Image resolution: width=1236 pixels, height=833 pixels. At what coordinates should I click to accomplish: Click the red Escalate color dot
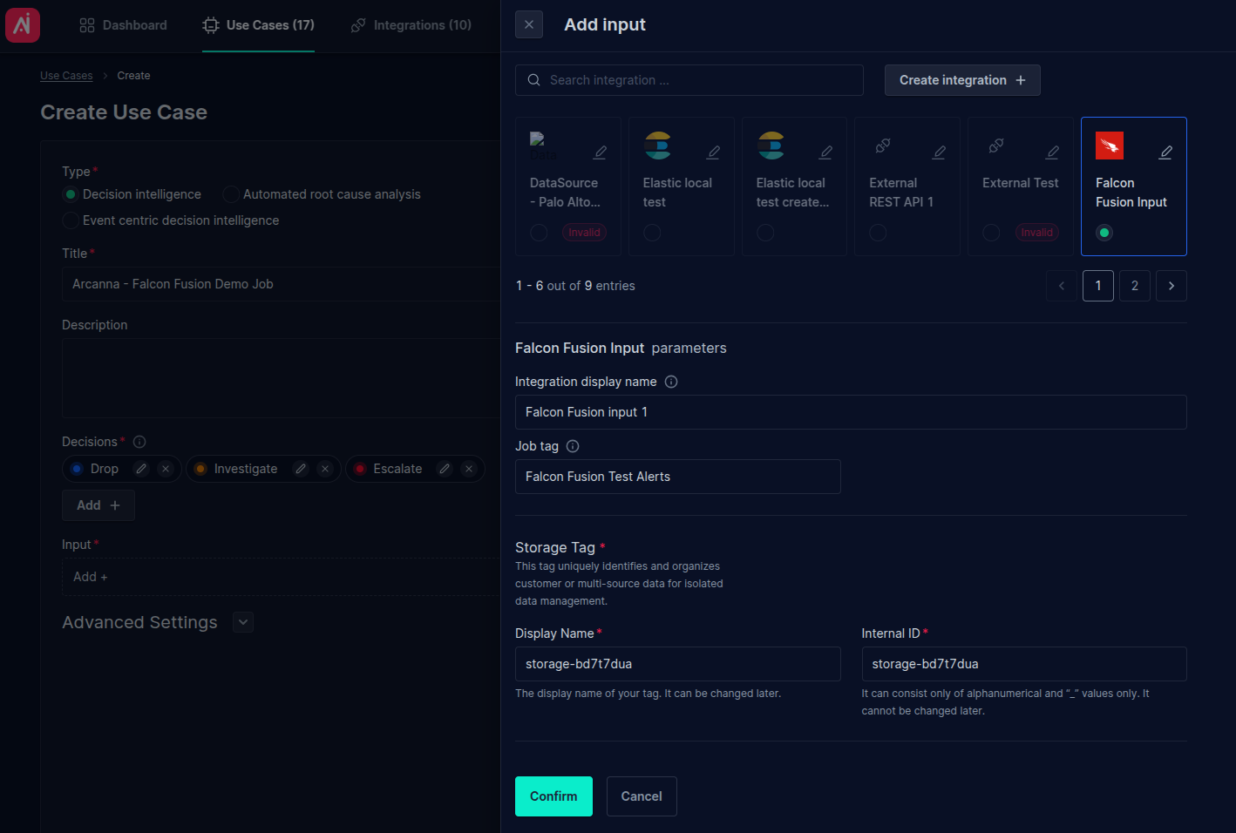[x=360, y=469]
